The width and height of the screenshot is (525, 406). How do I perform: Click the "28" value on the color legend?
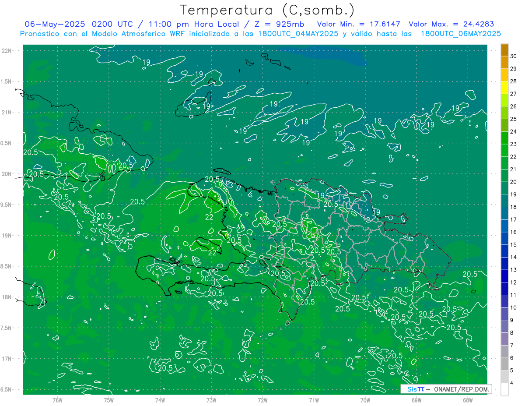[514, 81]
